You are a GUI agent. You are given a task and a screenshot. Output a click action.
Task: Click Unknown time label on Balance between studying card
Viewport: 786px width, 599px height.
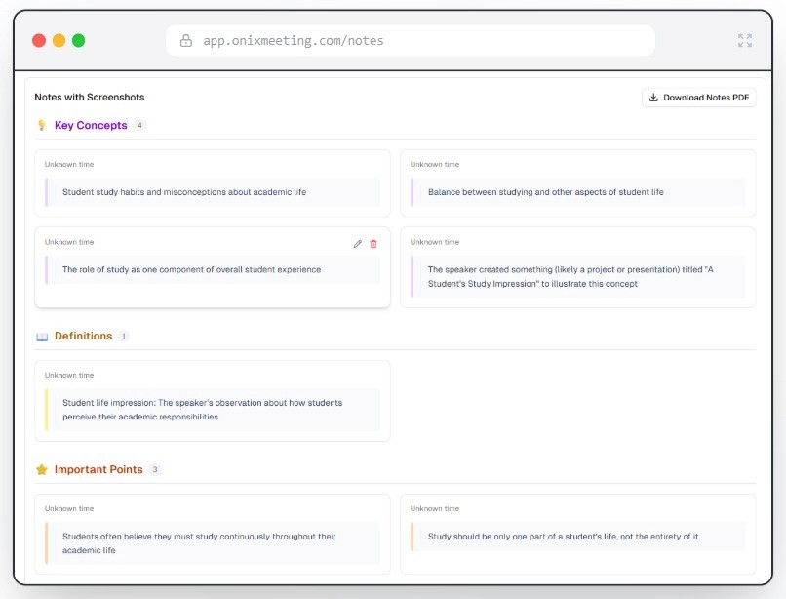click(435, 165)
